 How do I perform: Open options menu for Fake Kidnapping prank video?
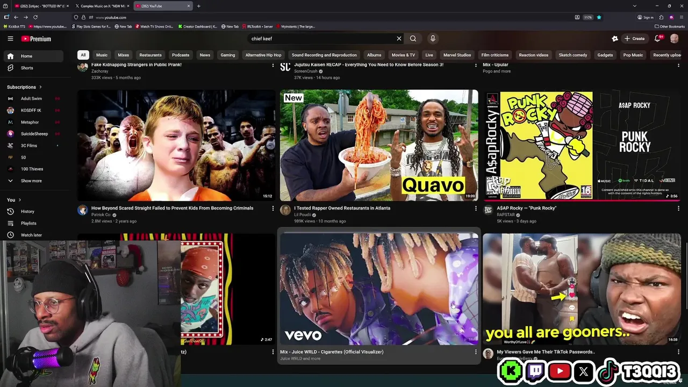pyautogui.click(x=273, y=65)
